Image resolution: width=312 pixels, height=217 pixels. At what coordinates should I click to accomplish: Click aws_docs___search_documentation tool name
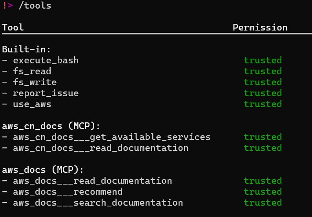[98, 203]
